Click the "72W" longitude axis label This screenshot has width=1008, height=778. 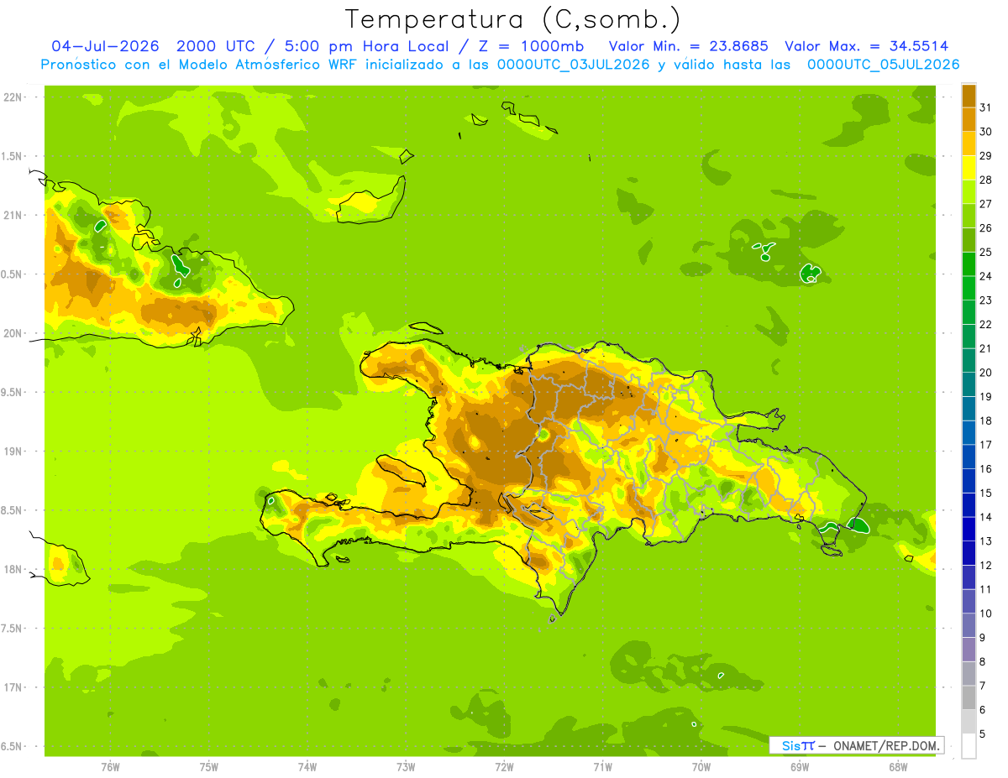(504, 766)
